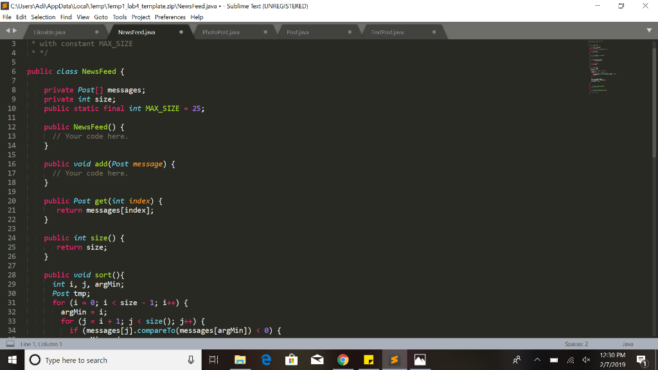Open the Selection menu
This screenshot has height=370, width=658.
coord(43,17)
